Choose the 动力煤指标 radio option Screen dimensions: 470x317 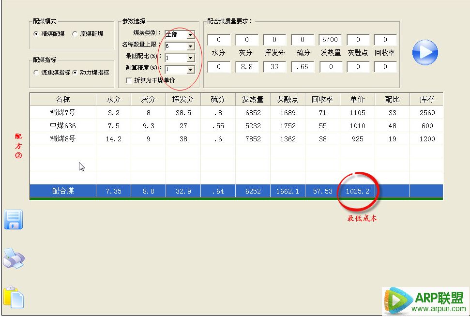tap(75, 73)
